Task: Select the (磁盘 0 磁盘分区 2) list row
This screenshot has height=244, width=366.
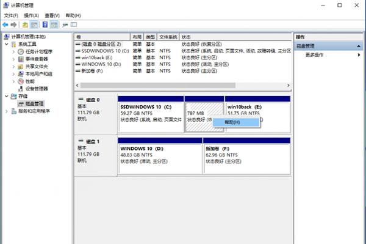Action: point(183,44)
